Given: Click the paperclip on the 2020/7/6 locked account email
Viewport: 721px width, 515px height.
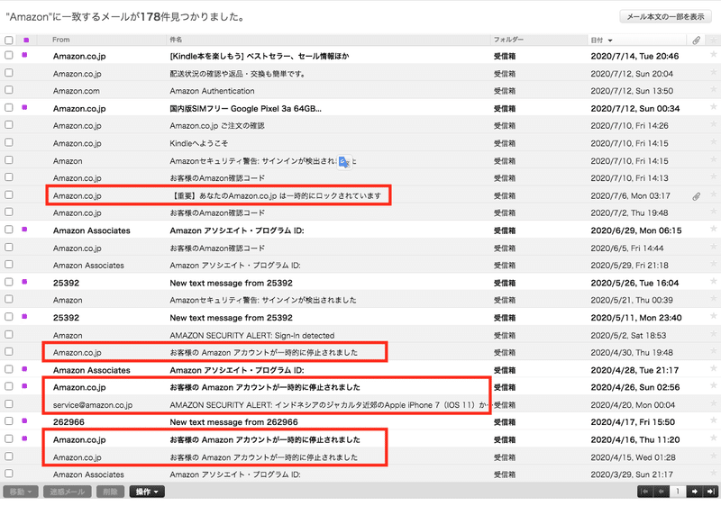Looking at the screenshot, I should point(696,196).
